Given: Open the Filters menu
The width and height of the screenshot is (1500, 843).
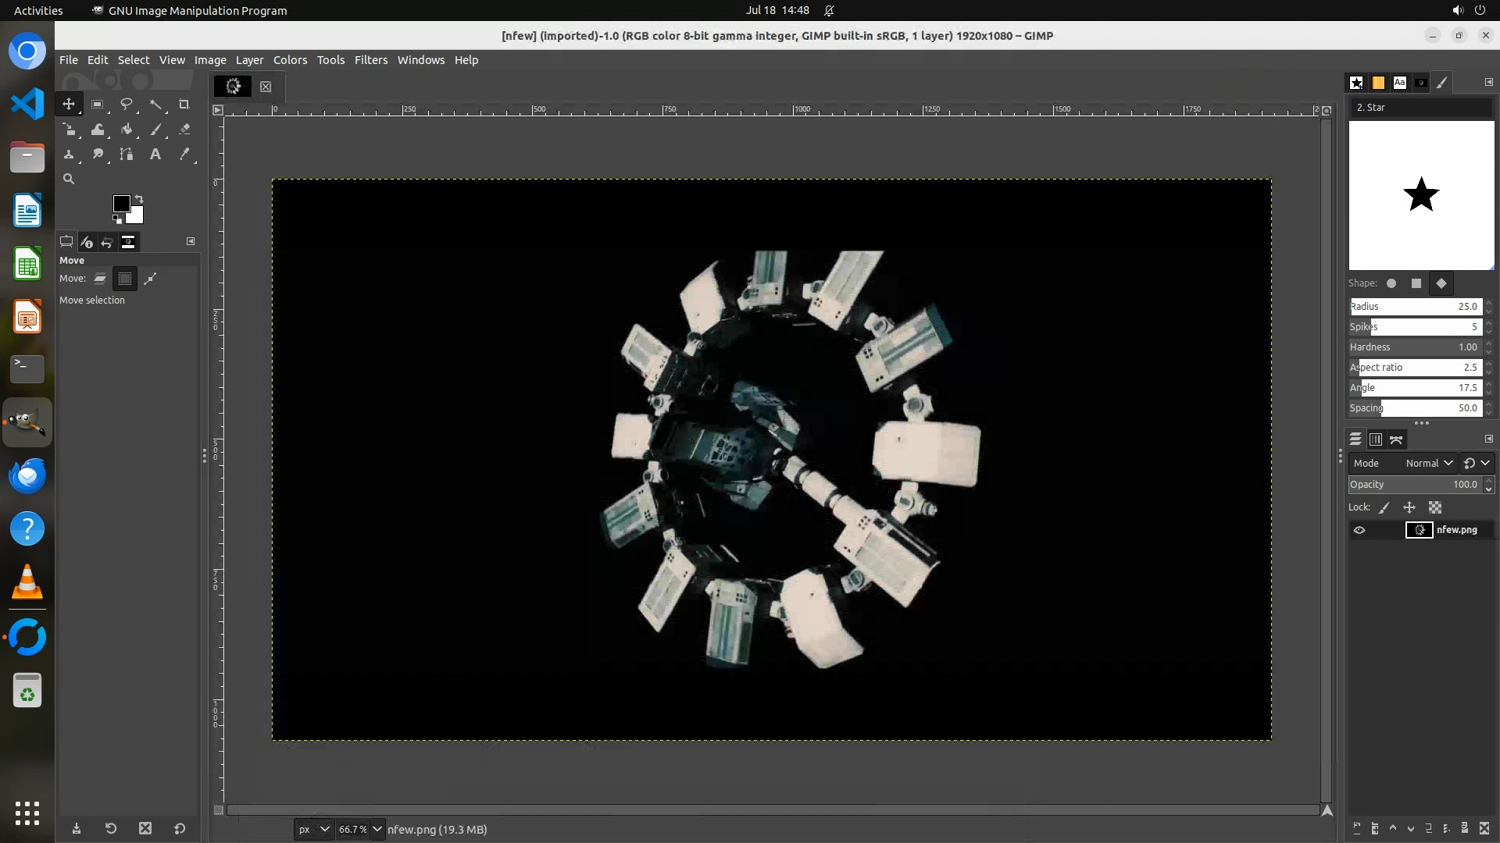Looking at the screenshot, I should 370,60.
